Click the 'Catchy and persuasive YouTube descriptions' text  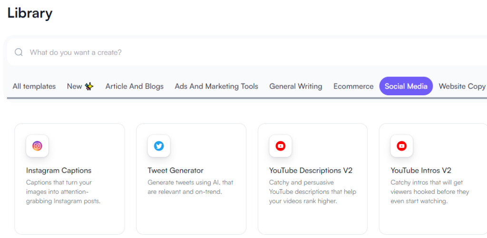click(312, 192)
